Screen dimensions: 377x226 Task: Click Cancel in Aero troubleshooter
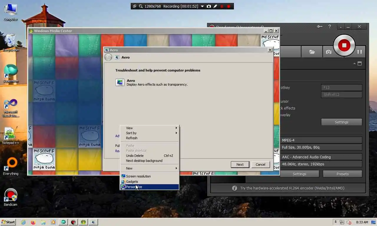[260, 164]
